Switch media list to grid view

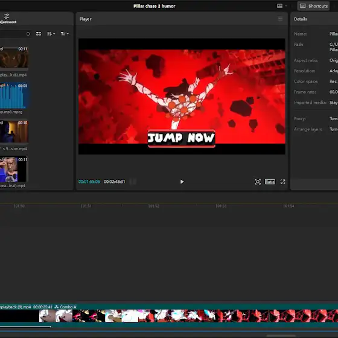[x=39, y=34]
